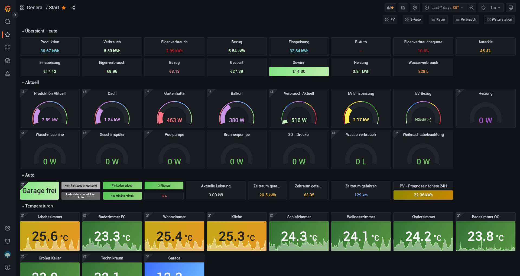Screen dimensions: 520x276
Task: Collapse the Temperaturen row
Action: tap(37, 206)
